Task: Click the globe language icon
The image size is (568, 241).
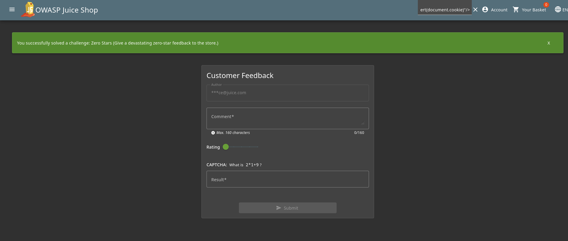Action: [x=558, y=10]
